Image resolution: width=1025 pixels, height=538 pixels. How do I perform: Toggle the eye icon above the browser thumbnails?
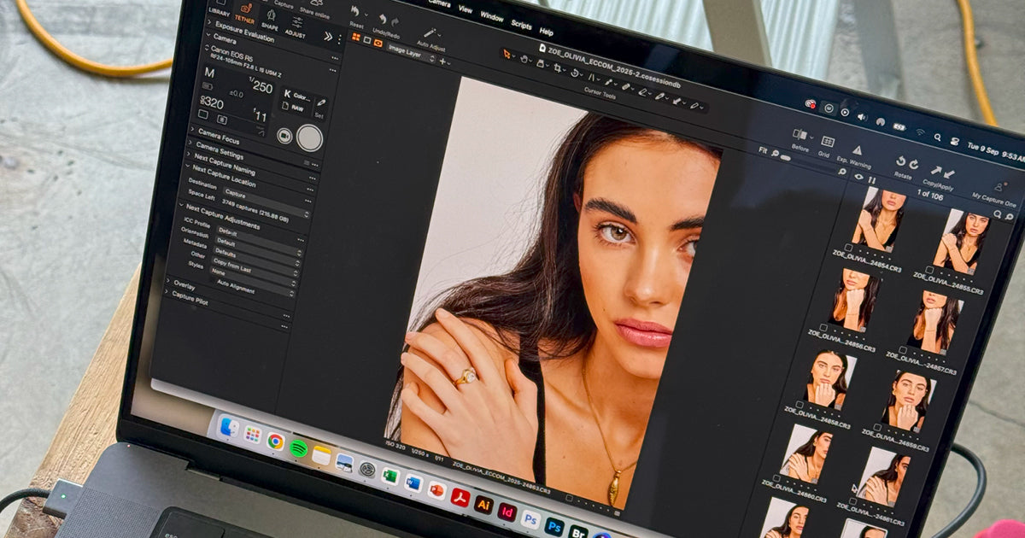click(858, 176)
